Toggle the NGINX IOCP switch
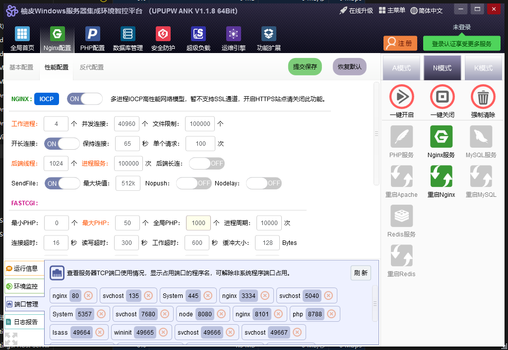508x350 pixels. click(x=85, y=99)
